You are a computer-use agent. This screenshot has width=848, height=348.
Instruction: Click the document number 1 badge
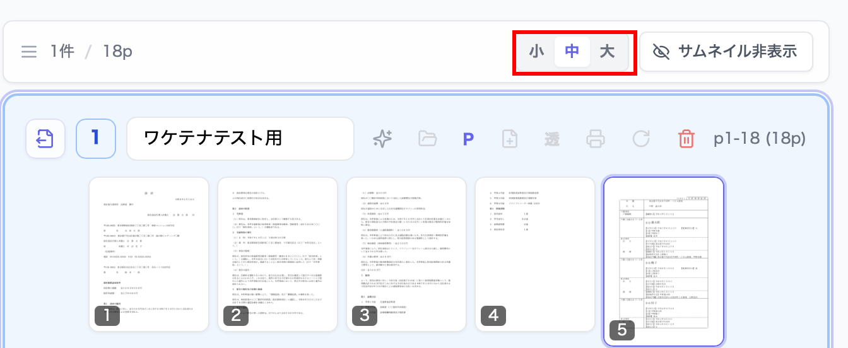coord(96,138)
